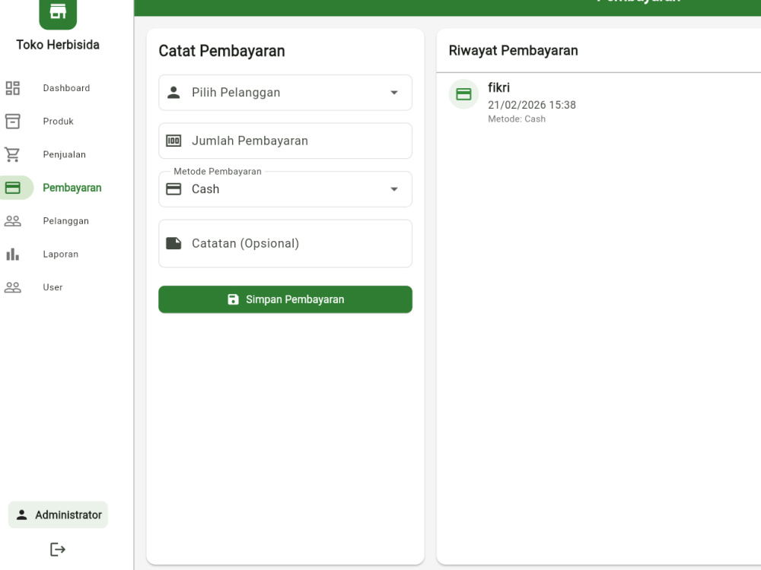Click Simpan Pembayaran button
This screenshot has width=761, height=570.
(x=285, y=299)
